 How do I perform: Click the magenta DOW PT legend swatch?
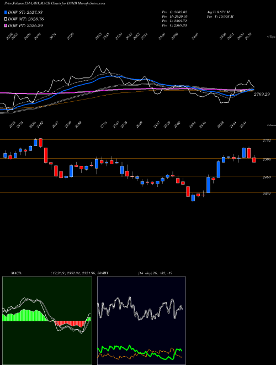click(6, 25)
